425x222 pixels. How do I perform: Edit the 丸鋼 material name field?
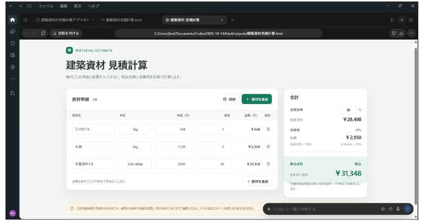pos(93,147)
